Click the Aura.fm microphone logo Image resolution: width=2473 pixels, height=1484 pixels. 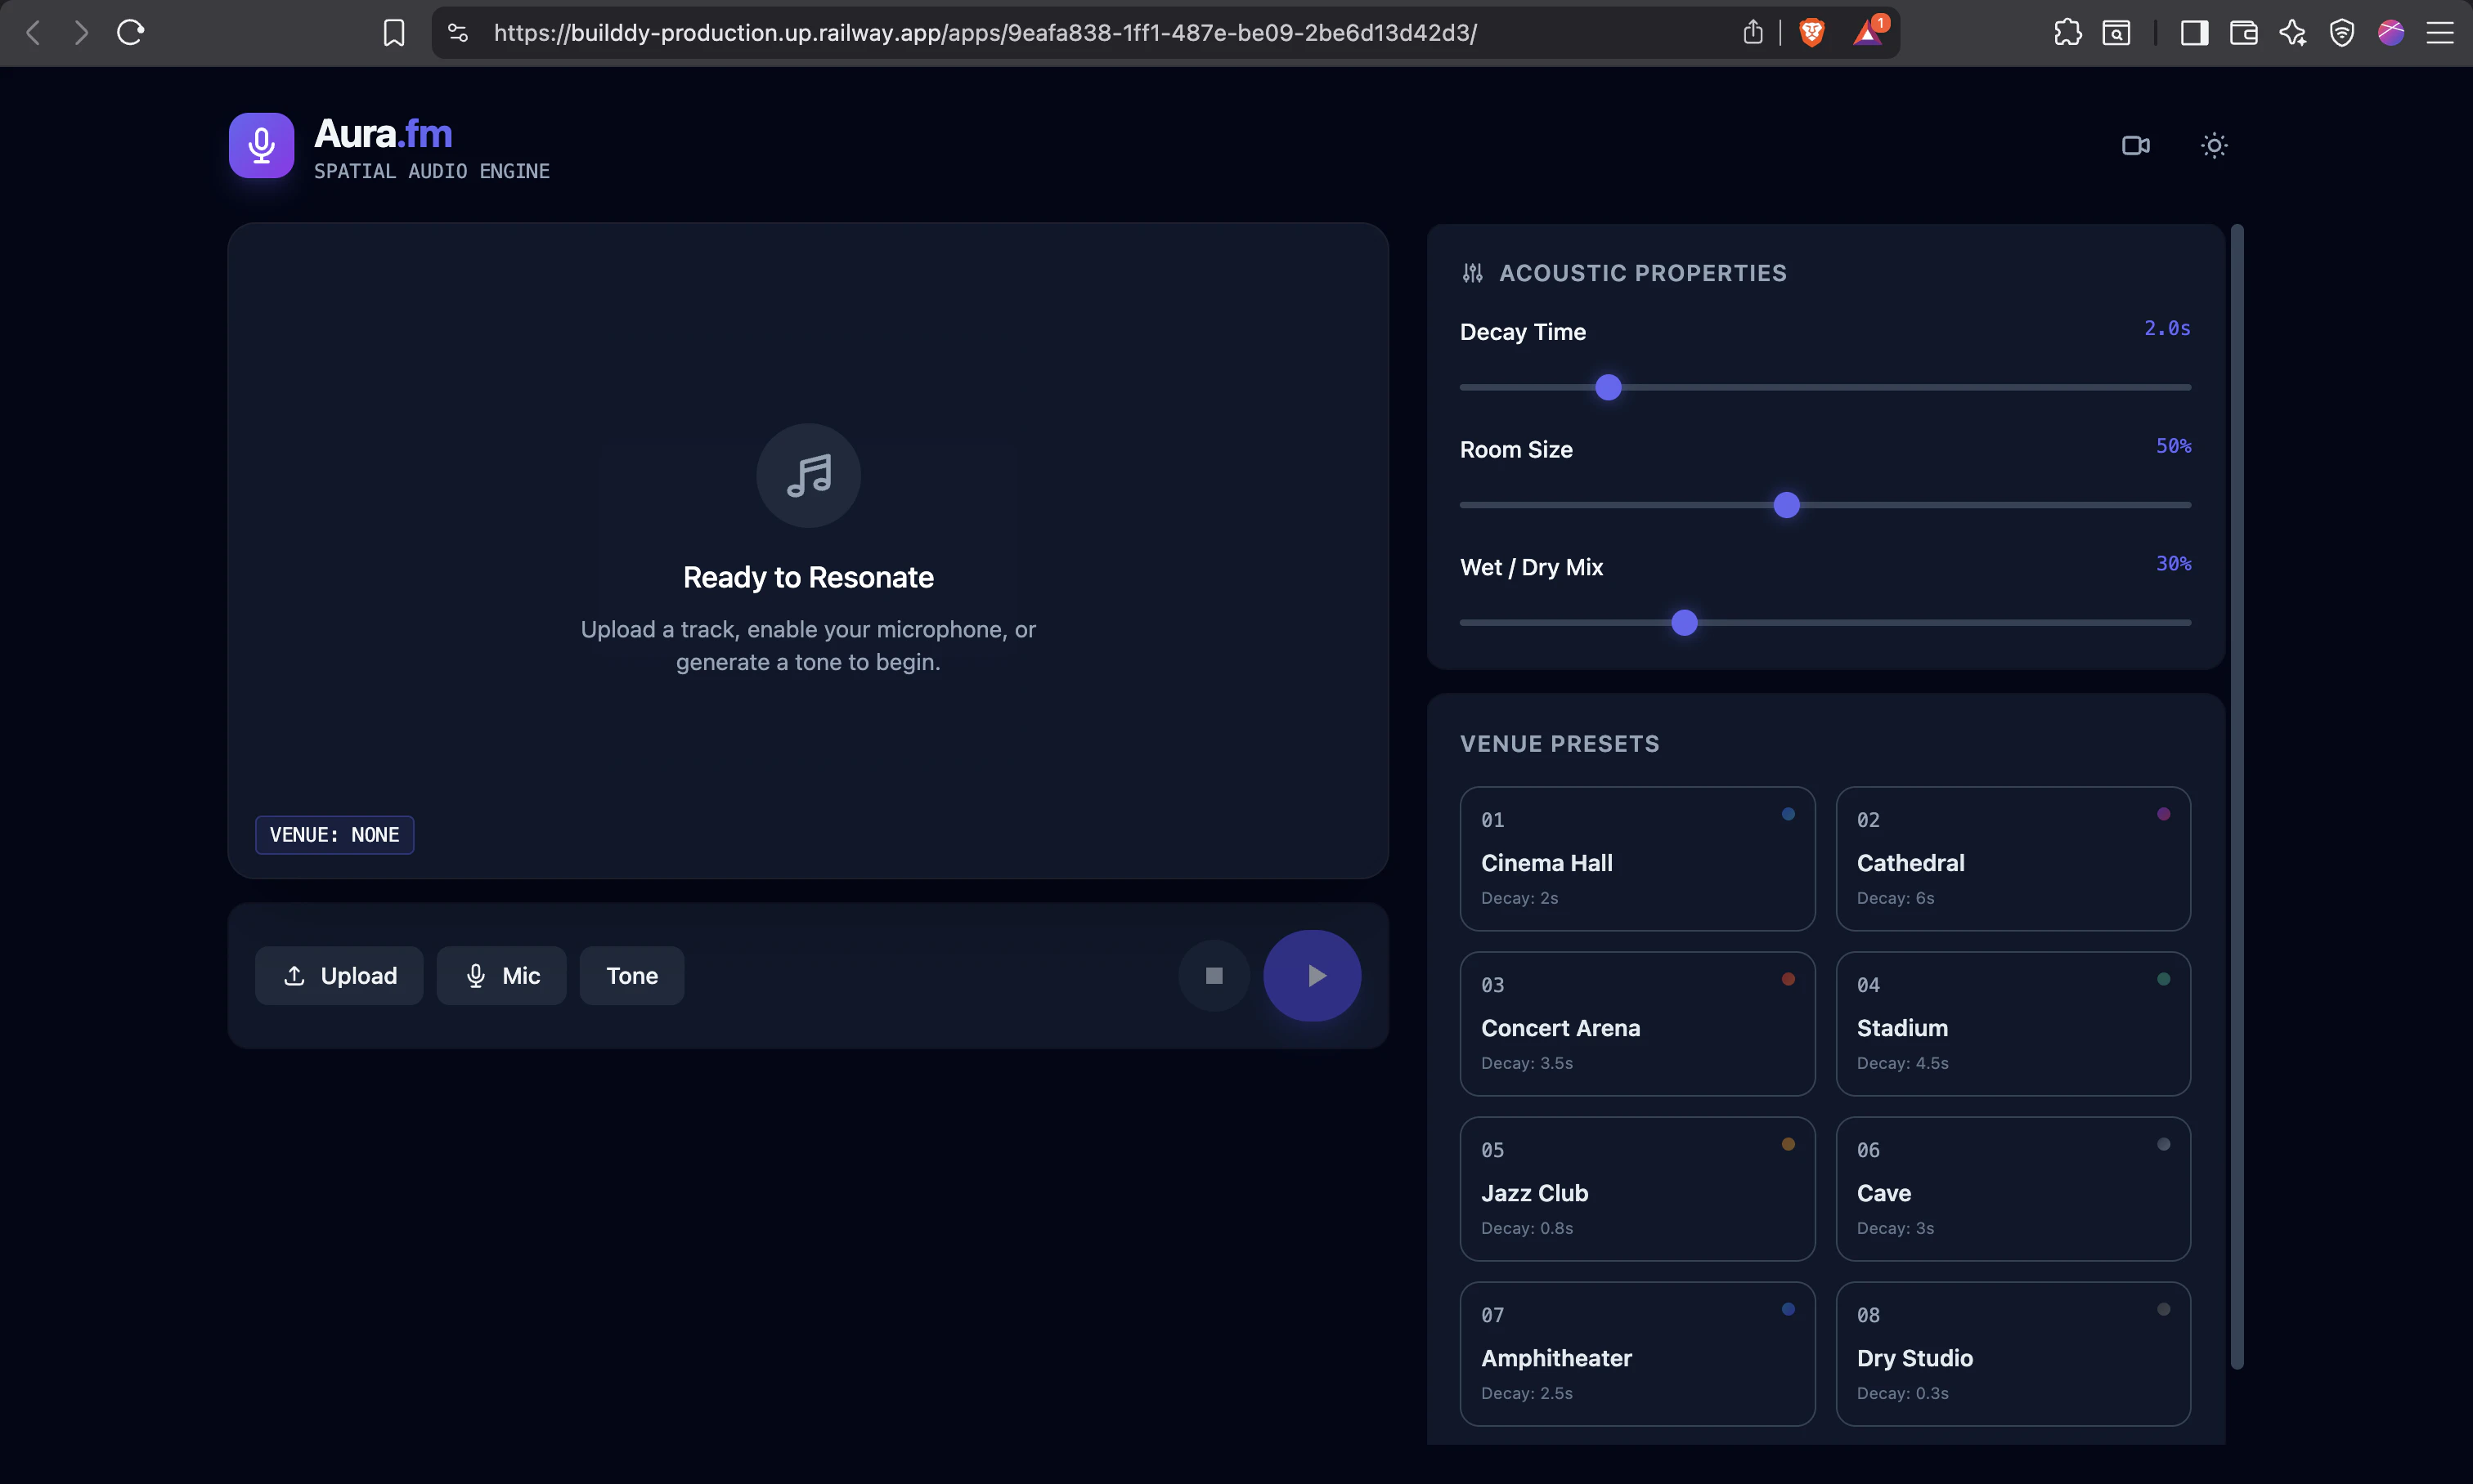(261, 146)
